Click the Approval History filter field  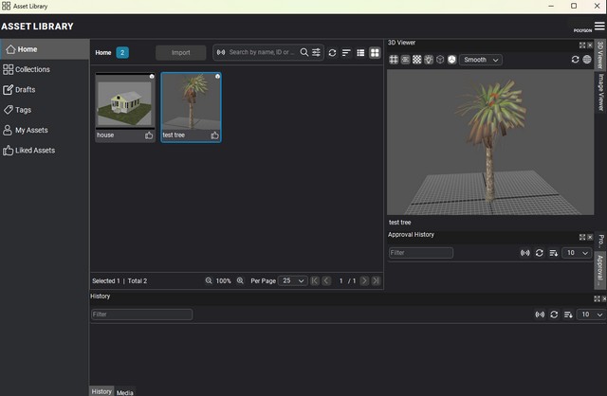(421, 253)
